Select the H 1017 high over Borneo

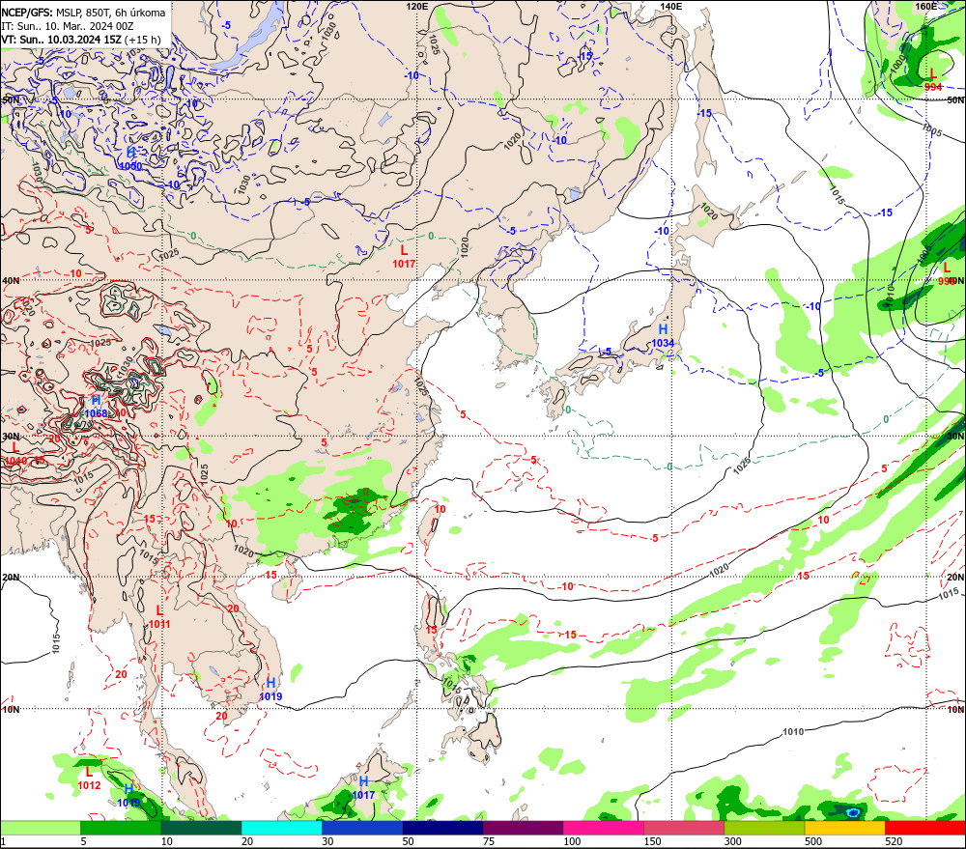pos(363,788)
